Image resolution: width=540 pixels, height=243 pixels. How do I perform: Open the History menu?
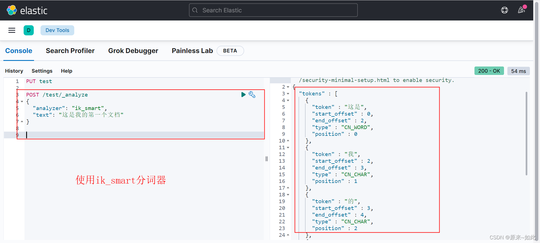click(14, 71)
